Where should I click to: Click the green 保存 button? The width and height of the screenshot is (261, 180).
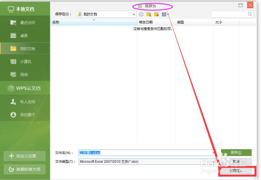tap(236, 153)
